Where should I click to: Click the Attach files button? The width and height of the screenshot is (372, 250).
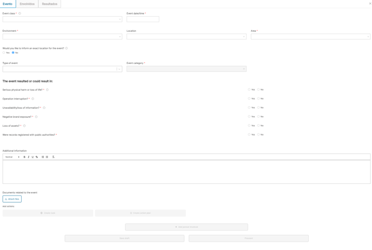tap(12, 199)
